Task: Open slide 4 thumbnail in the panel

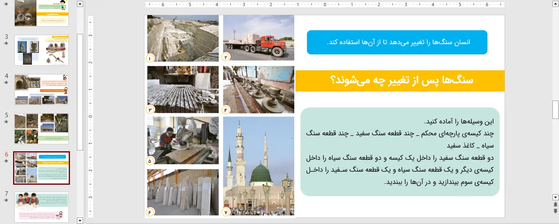Action: [x=41, y=90]
